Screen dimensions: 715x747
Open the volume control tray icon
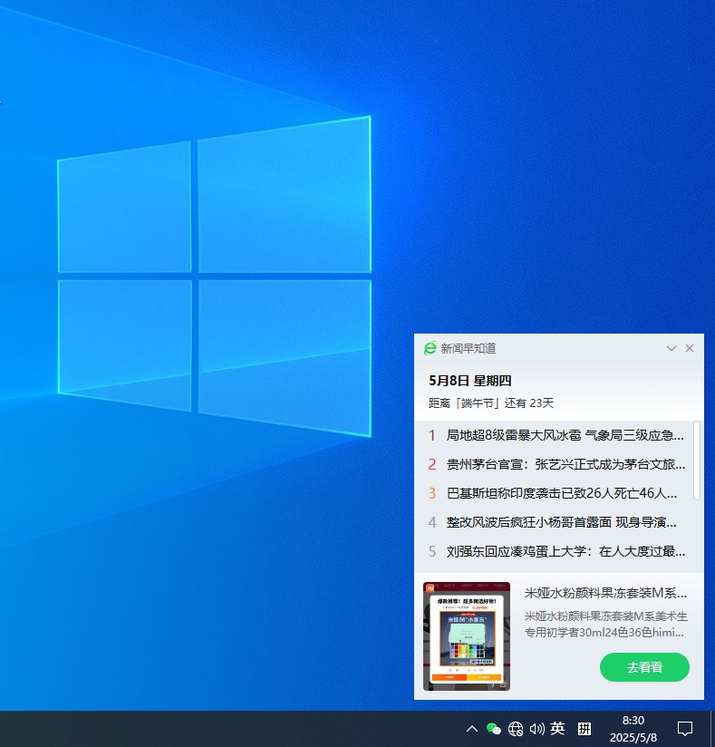coord(536,729)
